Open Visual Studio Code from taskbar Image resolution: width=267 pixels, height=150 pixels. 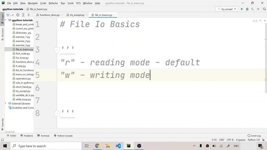[x=118, y=146]
